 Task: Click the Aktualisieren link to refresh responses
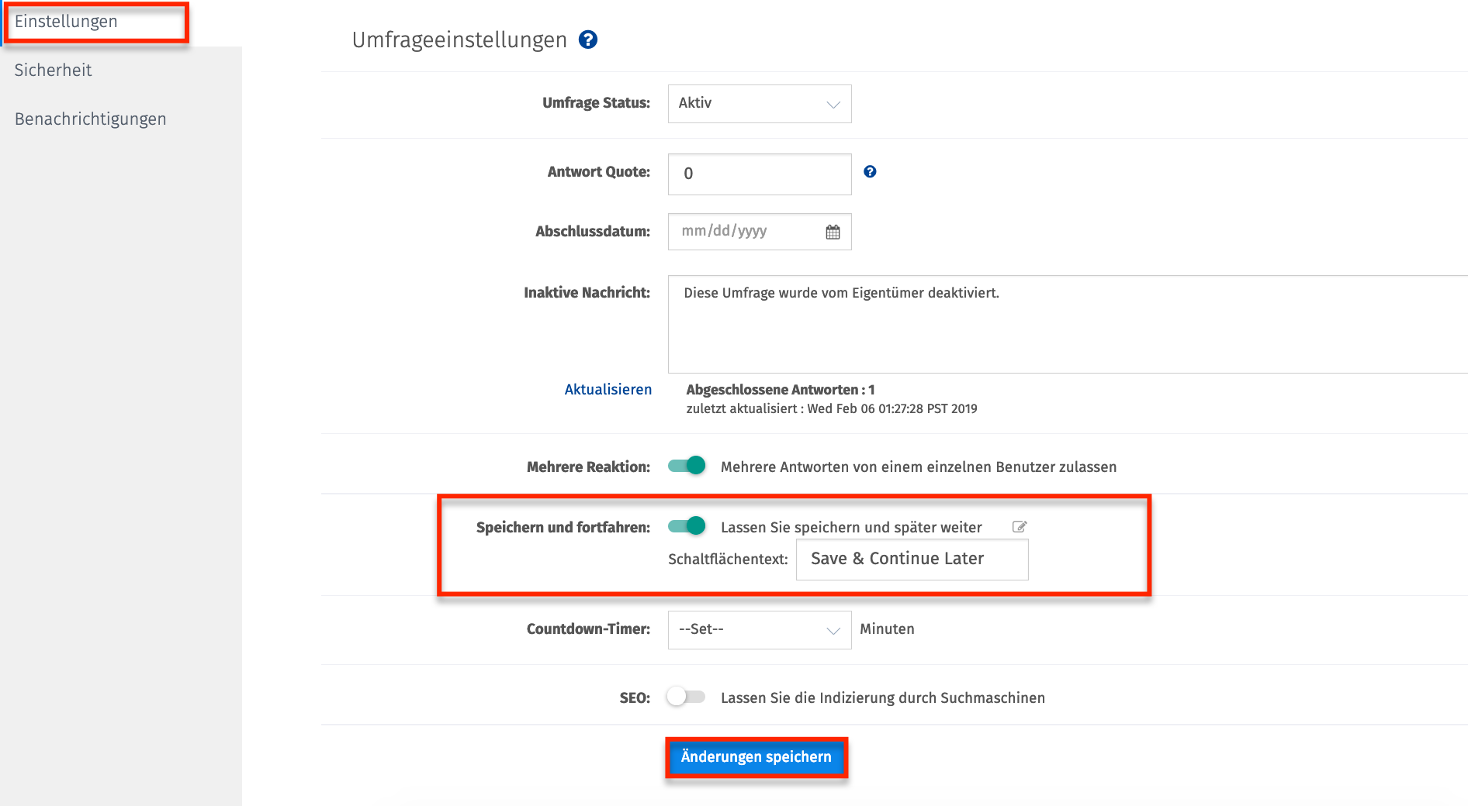click(608, 389)
